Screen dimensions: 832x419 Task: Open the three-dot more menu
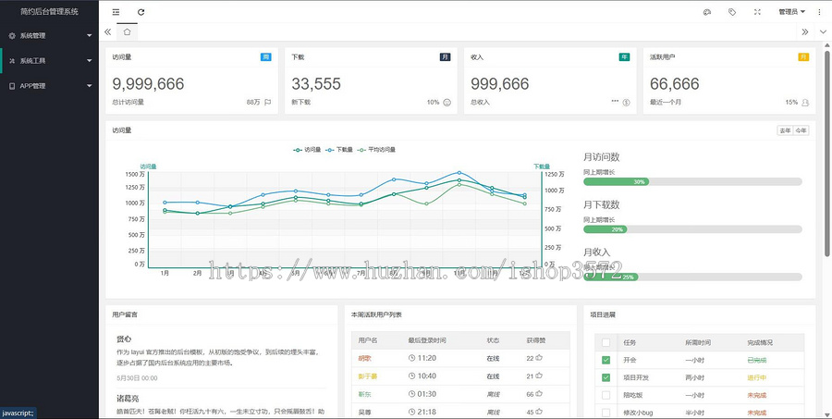point(820,12)
